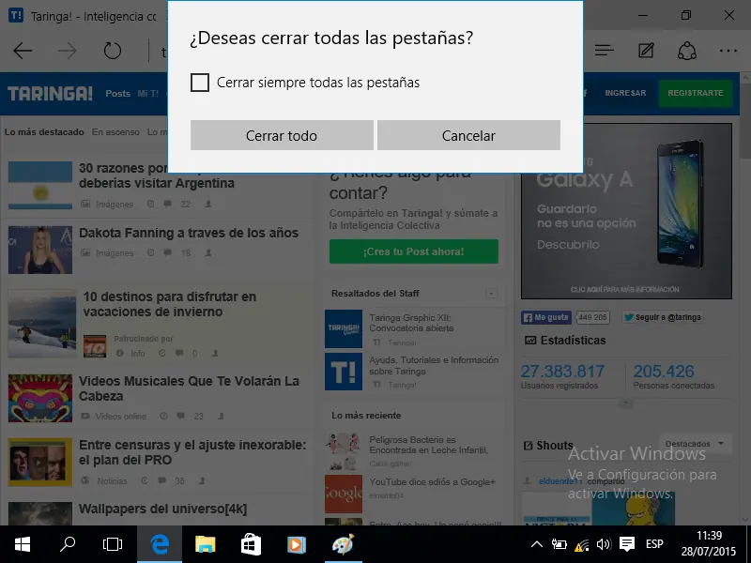Open 'Videos Musicales Que Te Volarán La Cabeza'
The width and height of the screenshot is (751, 563).
[190, 388]
